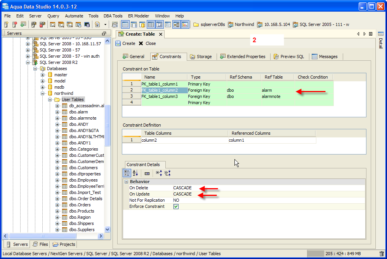Open the sqlserverDBs folder shortcut
Viewport: 387px width, 259px height.
point(209,24)
